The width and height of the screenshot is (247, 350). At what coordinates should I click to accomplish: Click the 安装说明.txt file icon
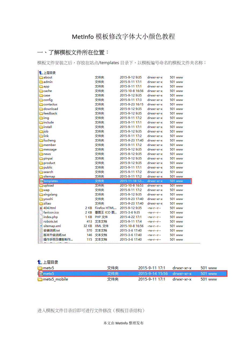click(41, 230)
